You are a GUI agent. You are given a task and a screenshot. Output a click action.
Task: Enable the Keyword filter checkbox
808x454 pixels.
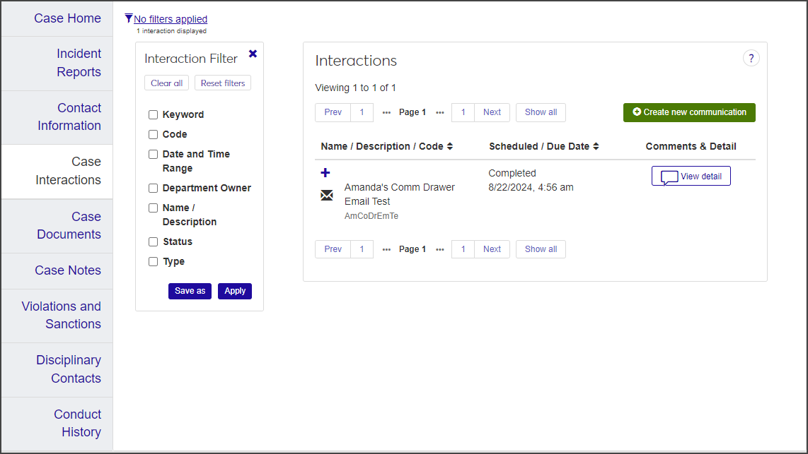[x=153, y=114]
